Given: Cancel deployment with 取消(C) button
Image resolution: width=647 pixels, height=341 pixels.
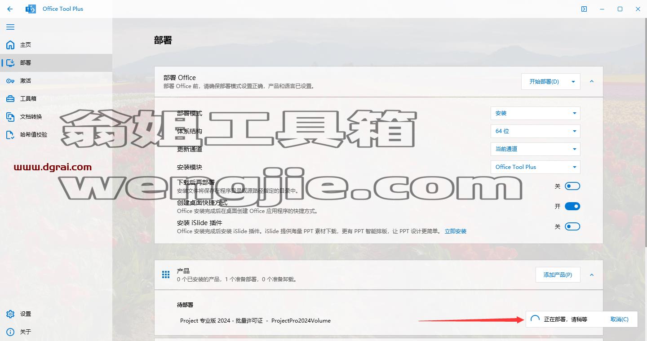Looking at the screenshot, I should coord(619,319).
